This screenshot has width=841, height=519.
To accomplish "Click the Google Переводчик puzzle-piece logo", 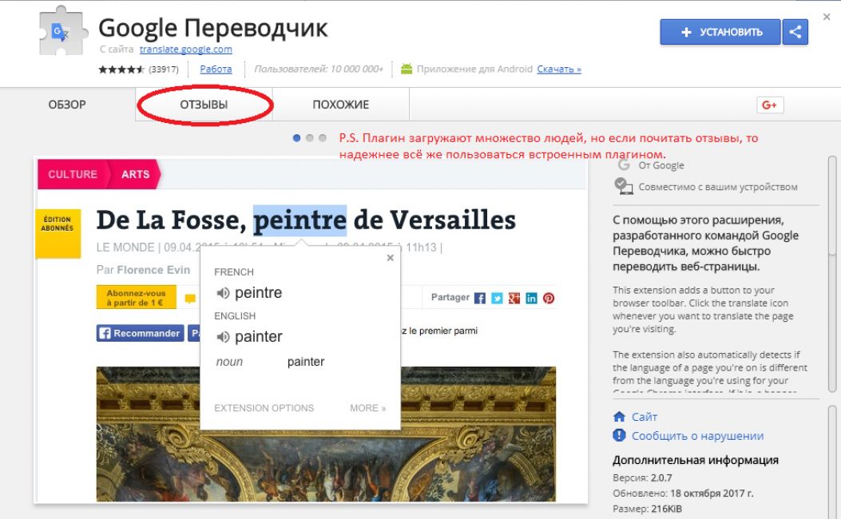I will [63, 31].
